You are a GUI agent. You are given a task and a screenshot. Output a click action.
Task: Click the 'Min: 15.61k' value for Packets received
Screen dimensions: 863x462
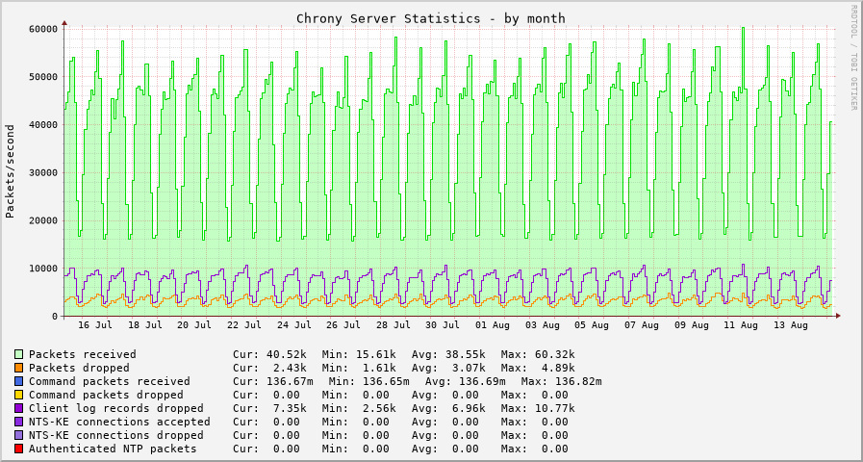point(359,354)
